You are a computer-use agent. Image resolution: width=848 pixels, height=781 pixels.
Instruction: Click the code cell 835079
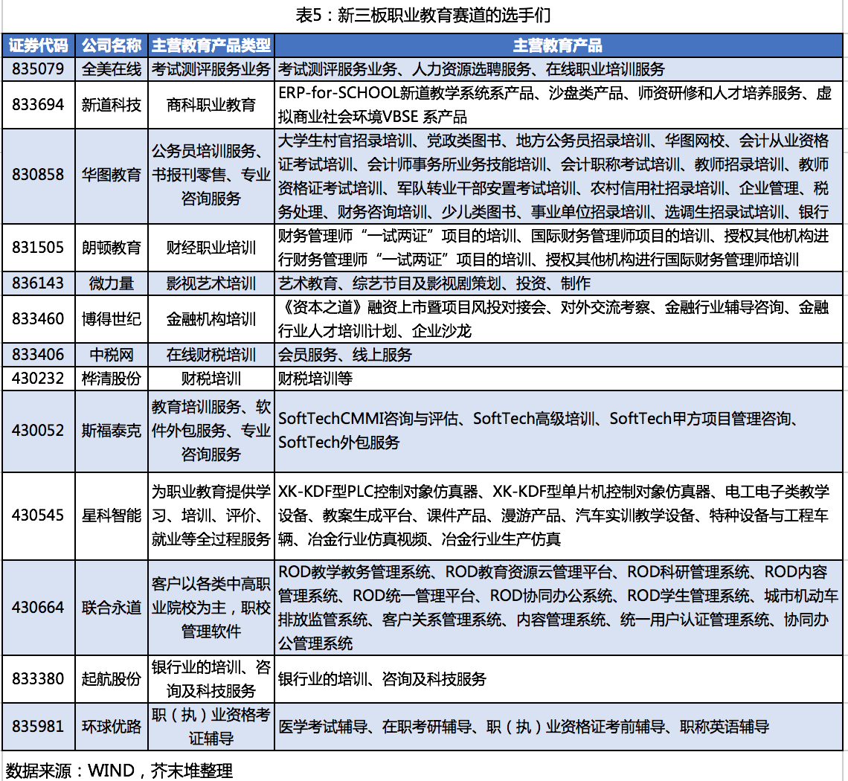39,69
